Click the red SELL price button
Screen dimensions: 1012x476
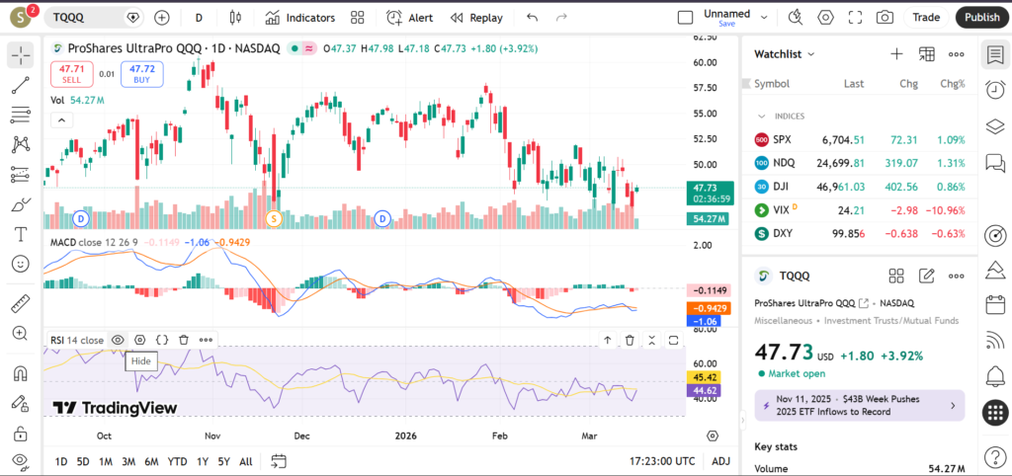pos(71,73)
